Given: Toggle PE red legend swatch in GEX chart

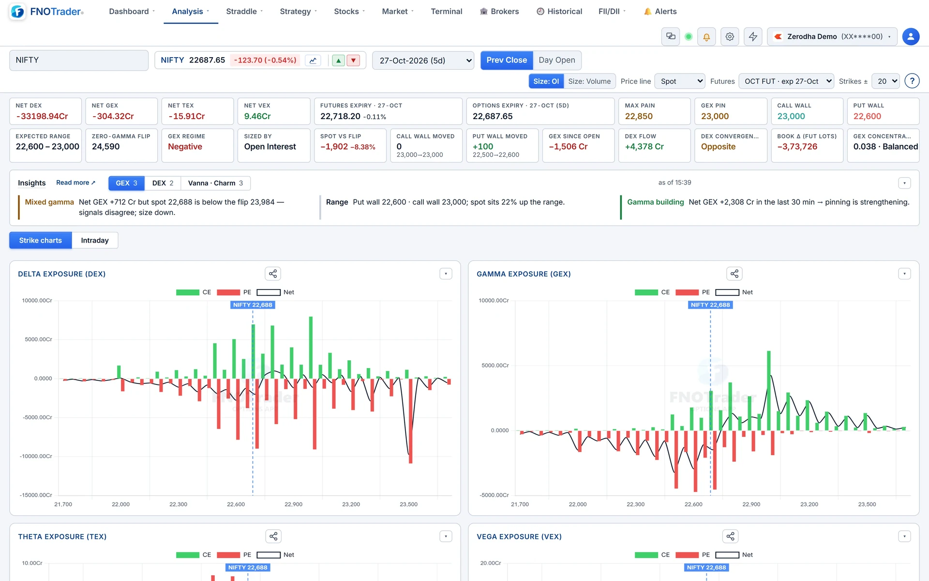Looking at the screenshot, I should (687, 292).
